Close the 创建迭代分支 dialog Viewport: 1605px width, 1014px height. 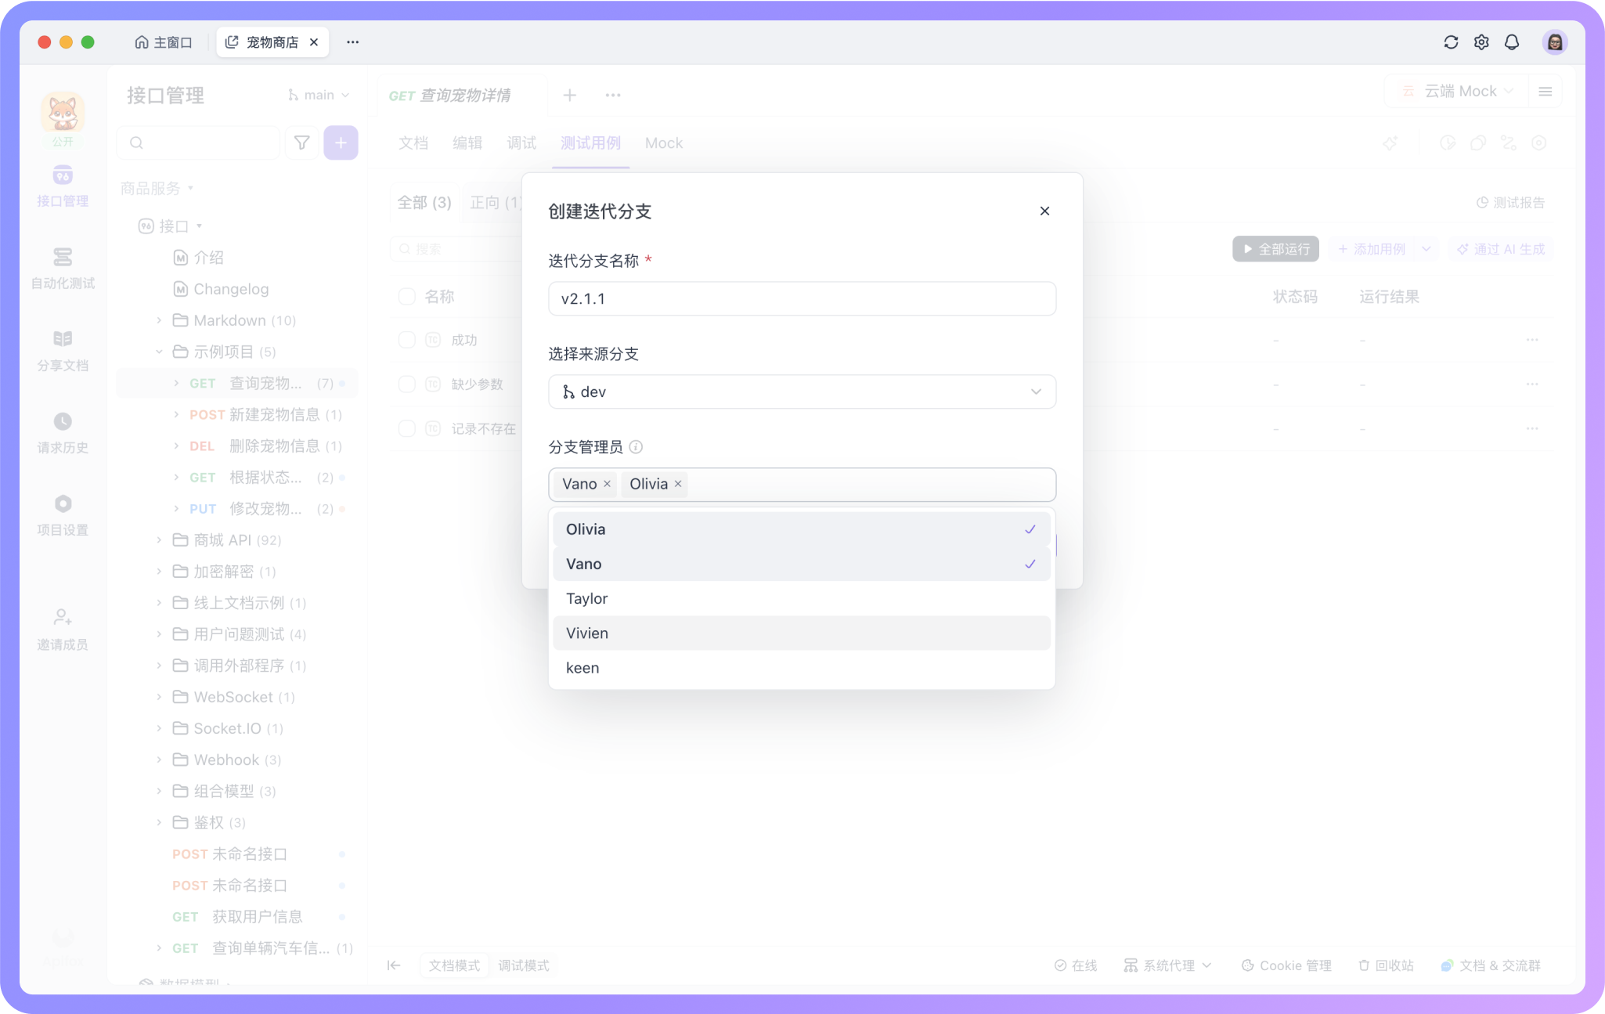click(1044, 211)
